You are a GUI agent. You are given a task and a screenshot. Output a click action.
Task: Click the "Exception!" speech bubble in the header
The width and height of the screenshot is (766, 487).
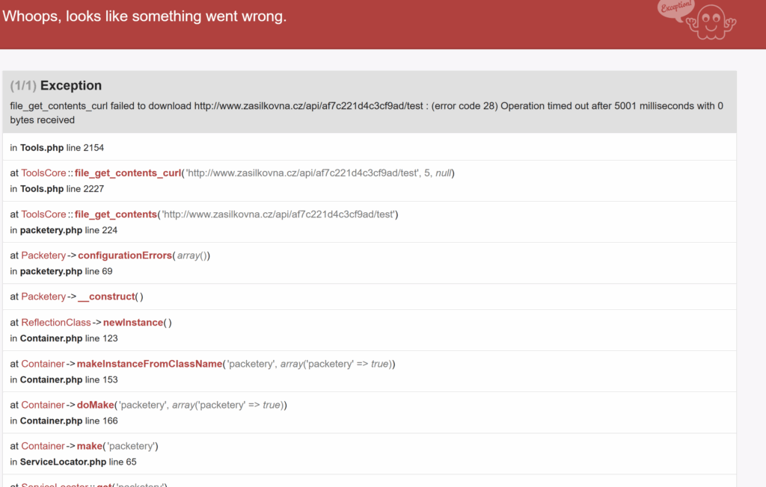click(x=674, y=9)
